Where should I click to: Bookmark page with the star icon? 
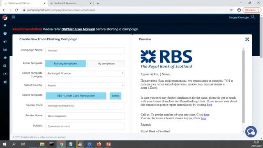click(231, 10)
